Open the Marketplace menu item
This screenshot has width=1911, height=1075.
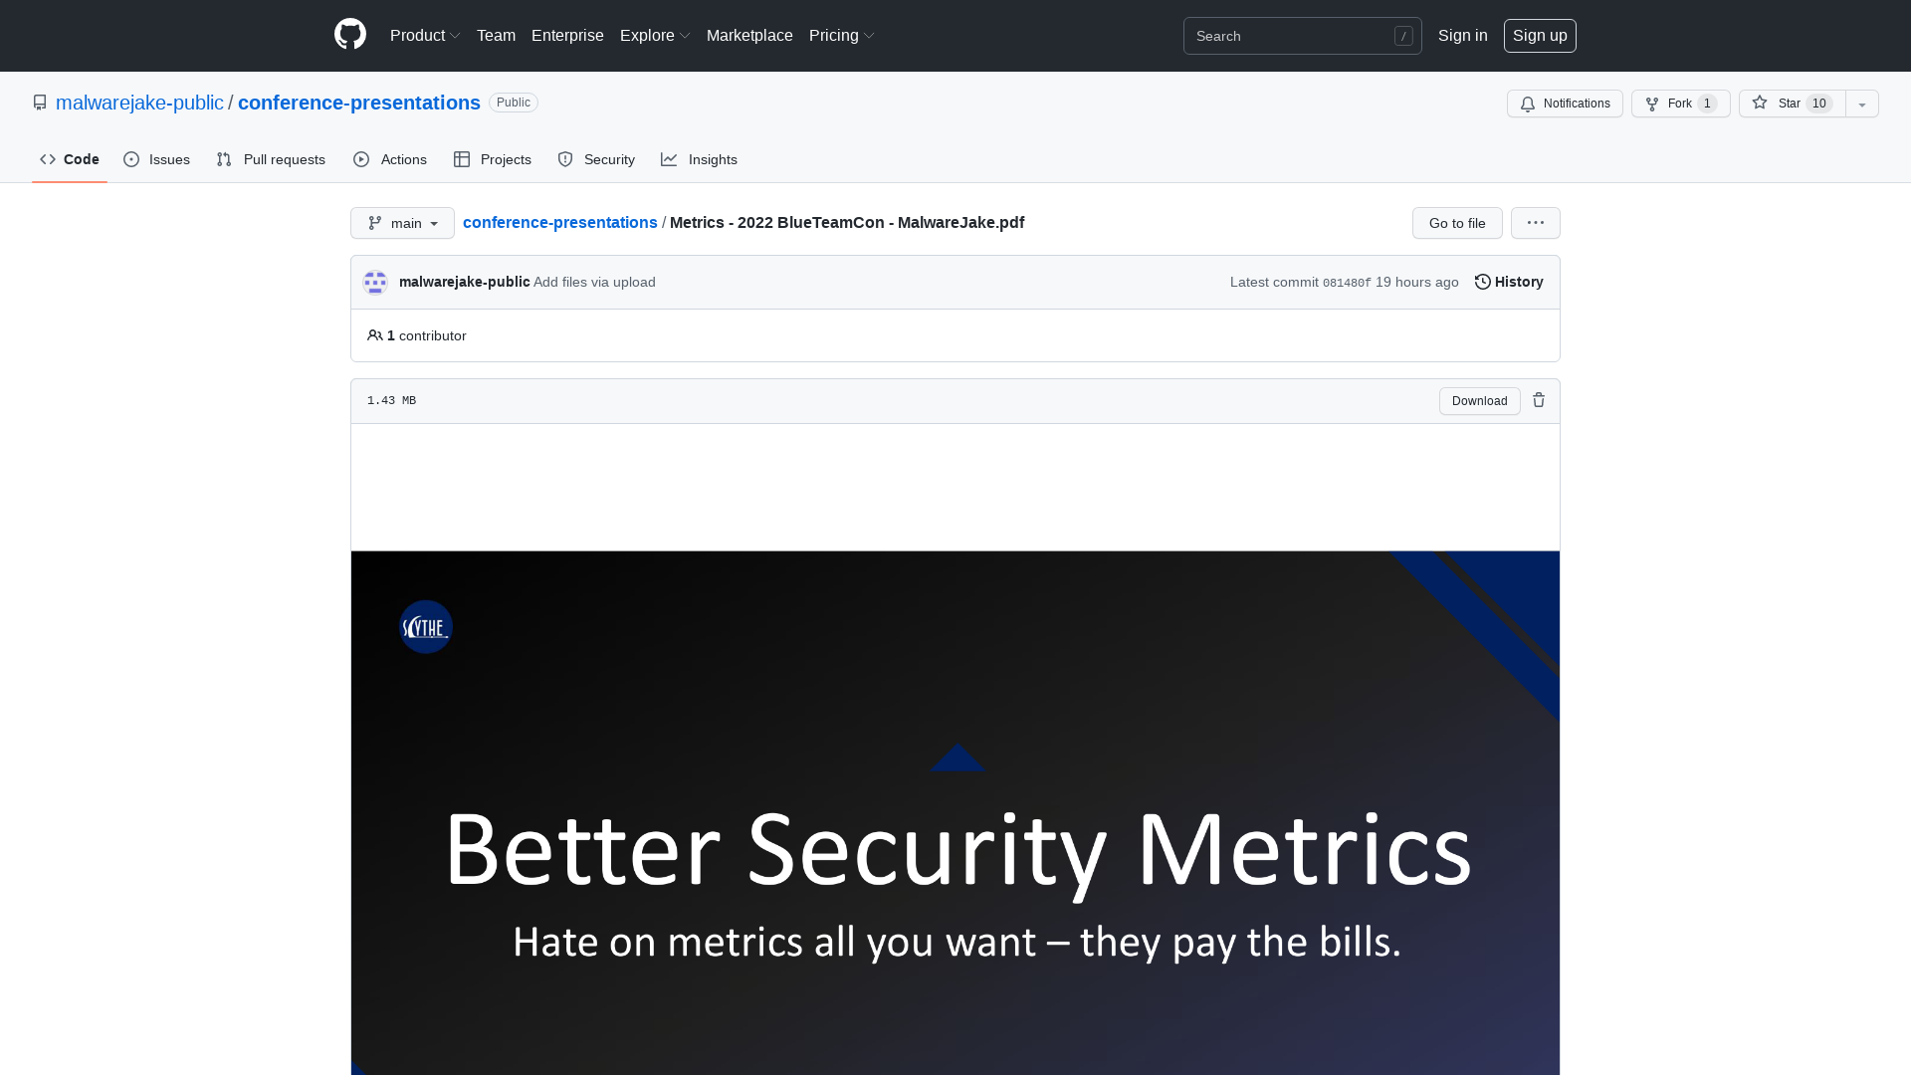(x=749, y=35)
